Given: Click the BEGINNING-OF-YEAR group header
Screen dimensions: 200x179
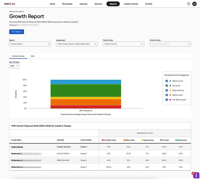Looking at the screenshot, I should [x=145, y=133].
